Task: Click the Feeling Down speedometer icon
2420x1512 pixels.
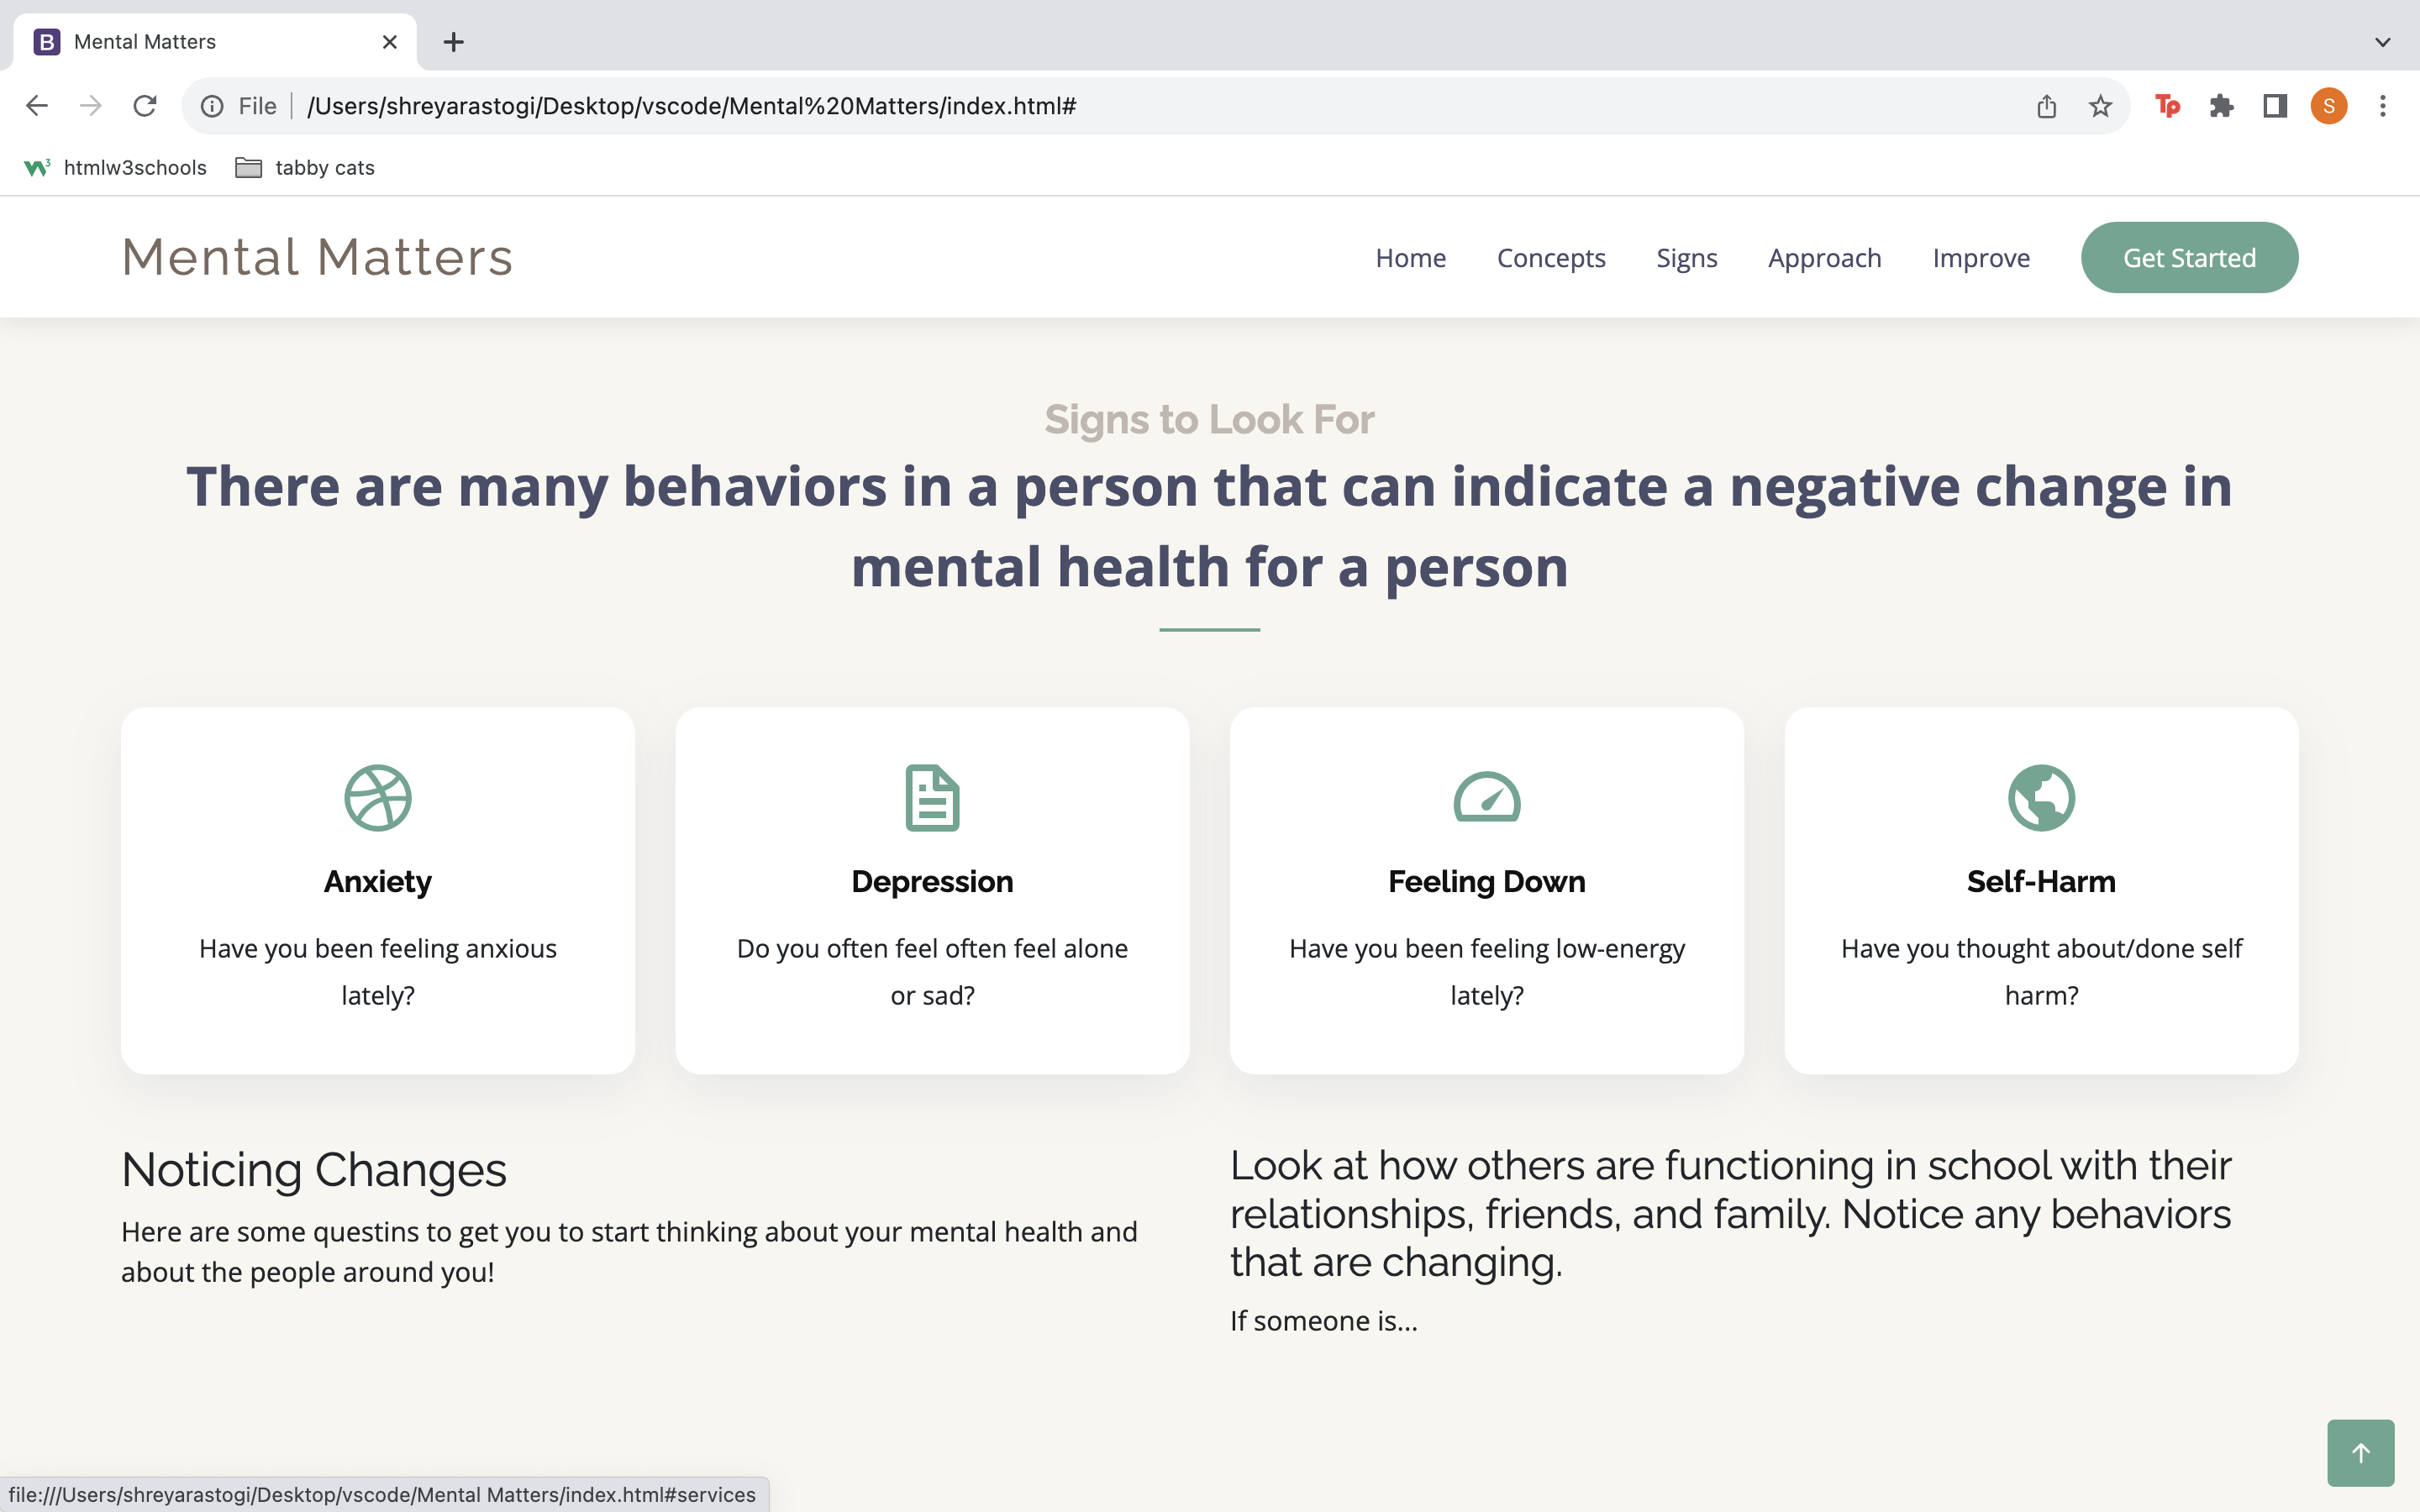Action: pos(1486,797)
